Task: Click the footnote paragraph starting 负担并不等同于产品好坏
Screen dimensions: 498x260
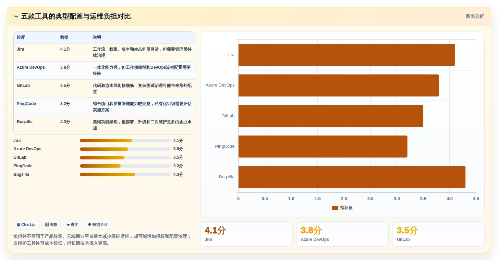Action: (102, 240)
